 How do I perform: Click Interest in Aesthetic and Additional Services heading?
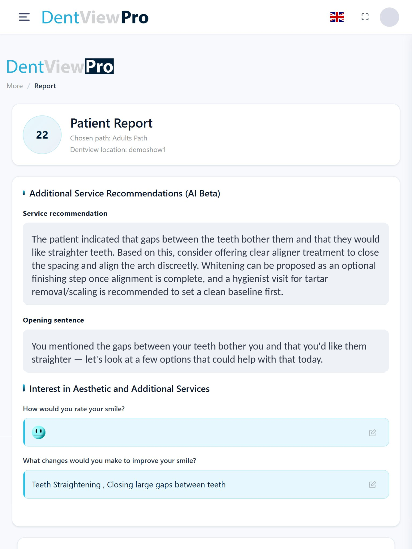pos(119,389)
